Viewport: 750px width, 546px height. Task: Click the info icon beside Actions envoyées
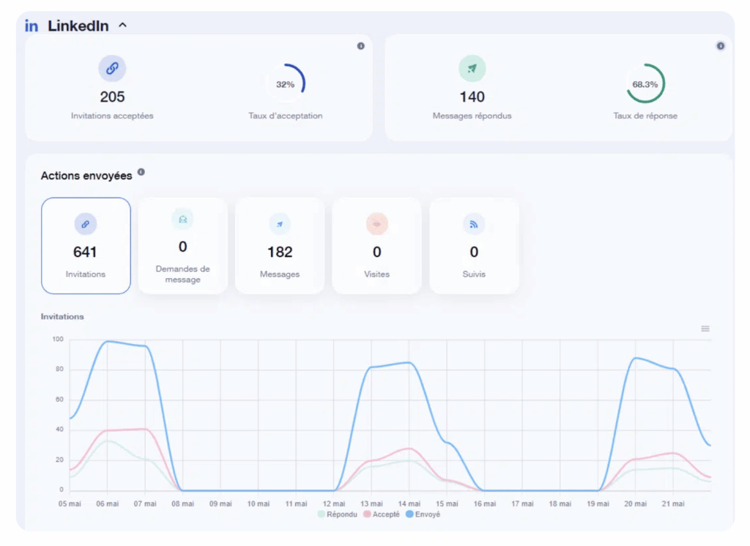pyautogui.click(x=141, y=173)
